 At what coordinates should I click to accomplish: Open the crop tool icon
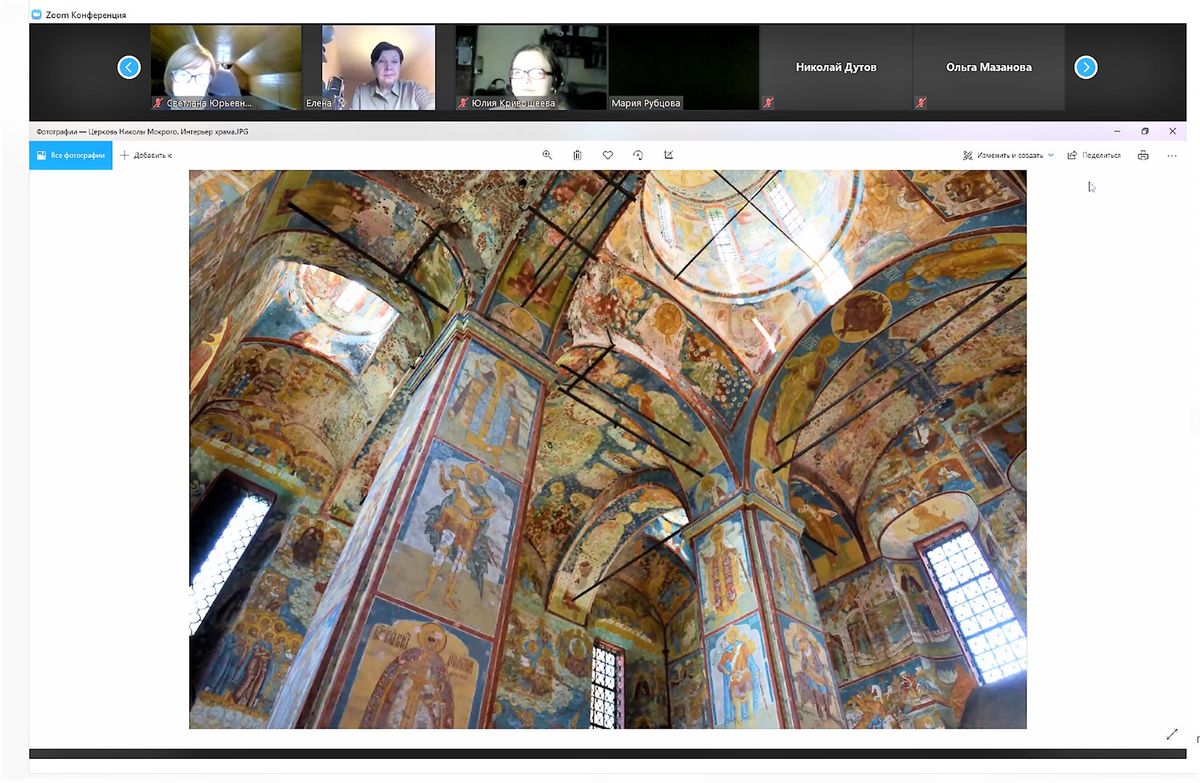click(x=669, y=155)
